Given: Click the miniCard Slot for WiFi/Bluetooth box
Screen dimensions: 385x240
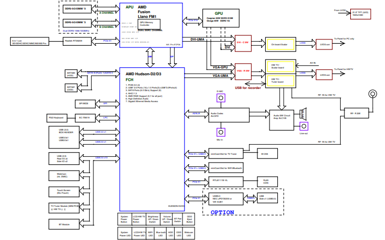Looking at the screenshot, I should [x=226, y=168].
